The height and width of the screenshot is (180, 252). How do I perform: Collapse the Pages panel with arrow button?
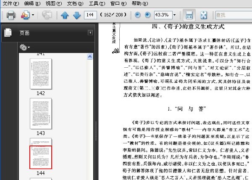(90, 33)
